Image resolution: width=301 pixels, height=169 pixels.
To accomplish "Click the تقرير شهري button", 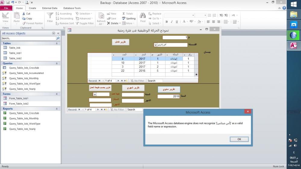I will point(133,88).
